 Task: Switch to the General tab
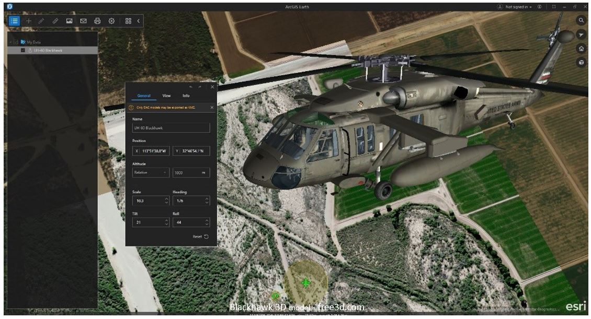point(144,96)
